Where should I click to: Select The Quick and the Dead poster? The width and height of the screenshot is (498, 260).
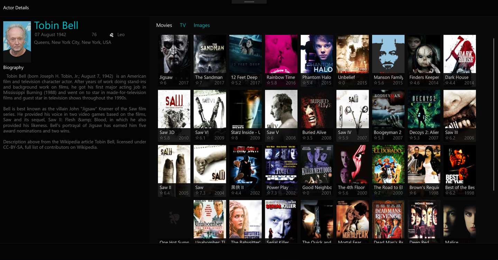click(x=317, y=219)
